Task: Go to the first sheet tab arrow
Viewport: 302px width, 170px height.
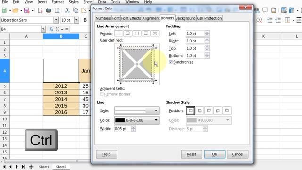Action: pos(4,167)
